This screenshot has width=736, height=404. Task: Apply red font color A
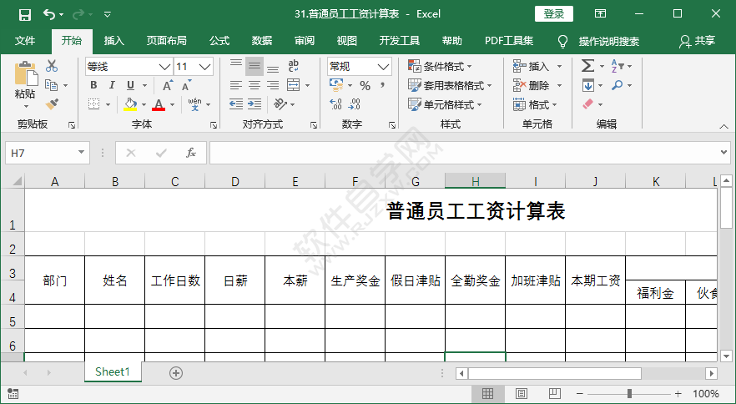point(159,104)
